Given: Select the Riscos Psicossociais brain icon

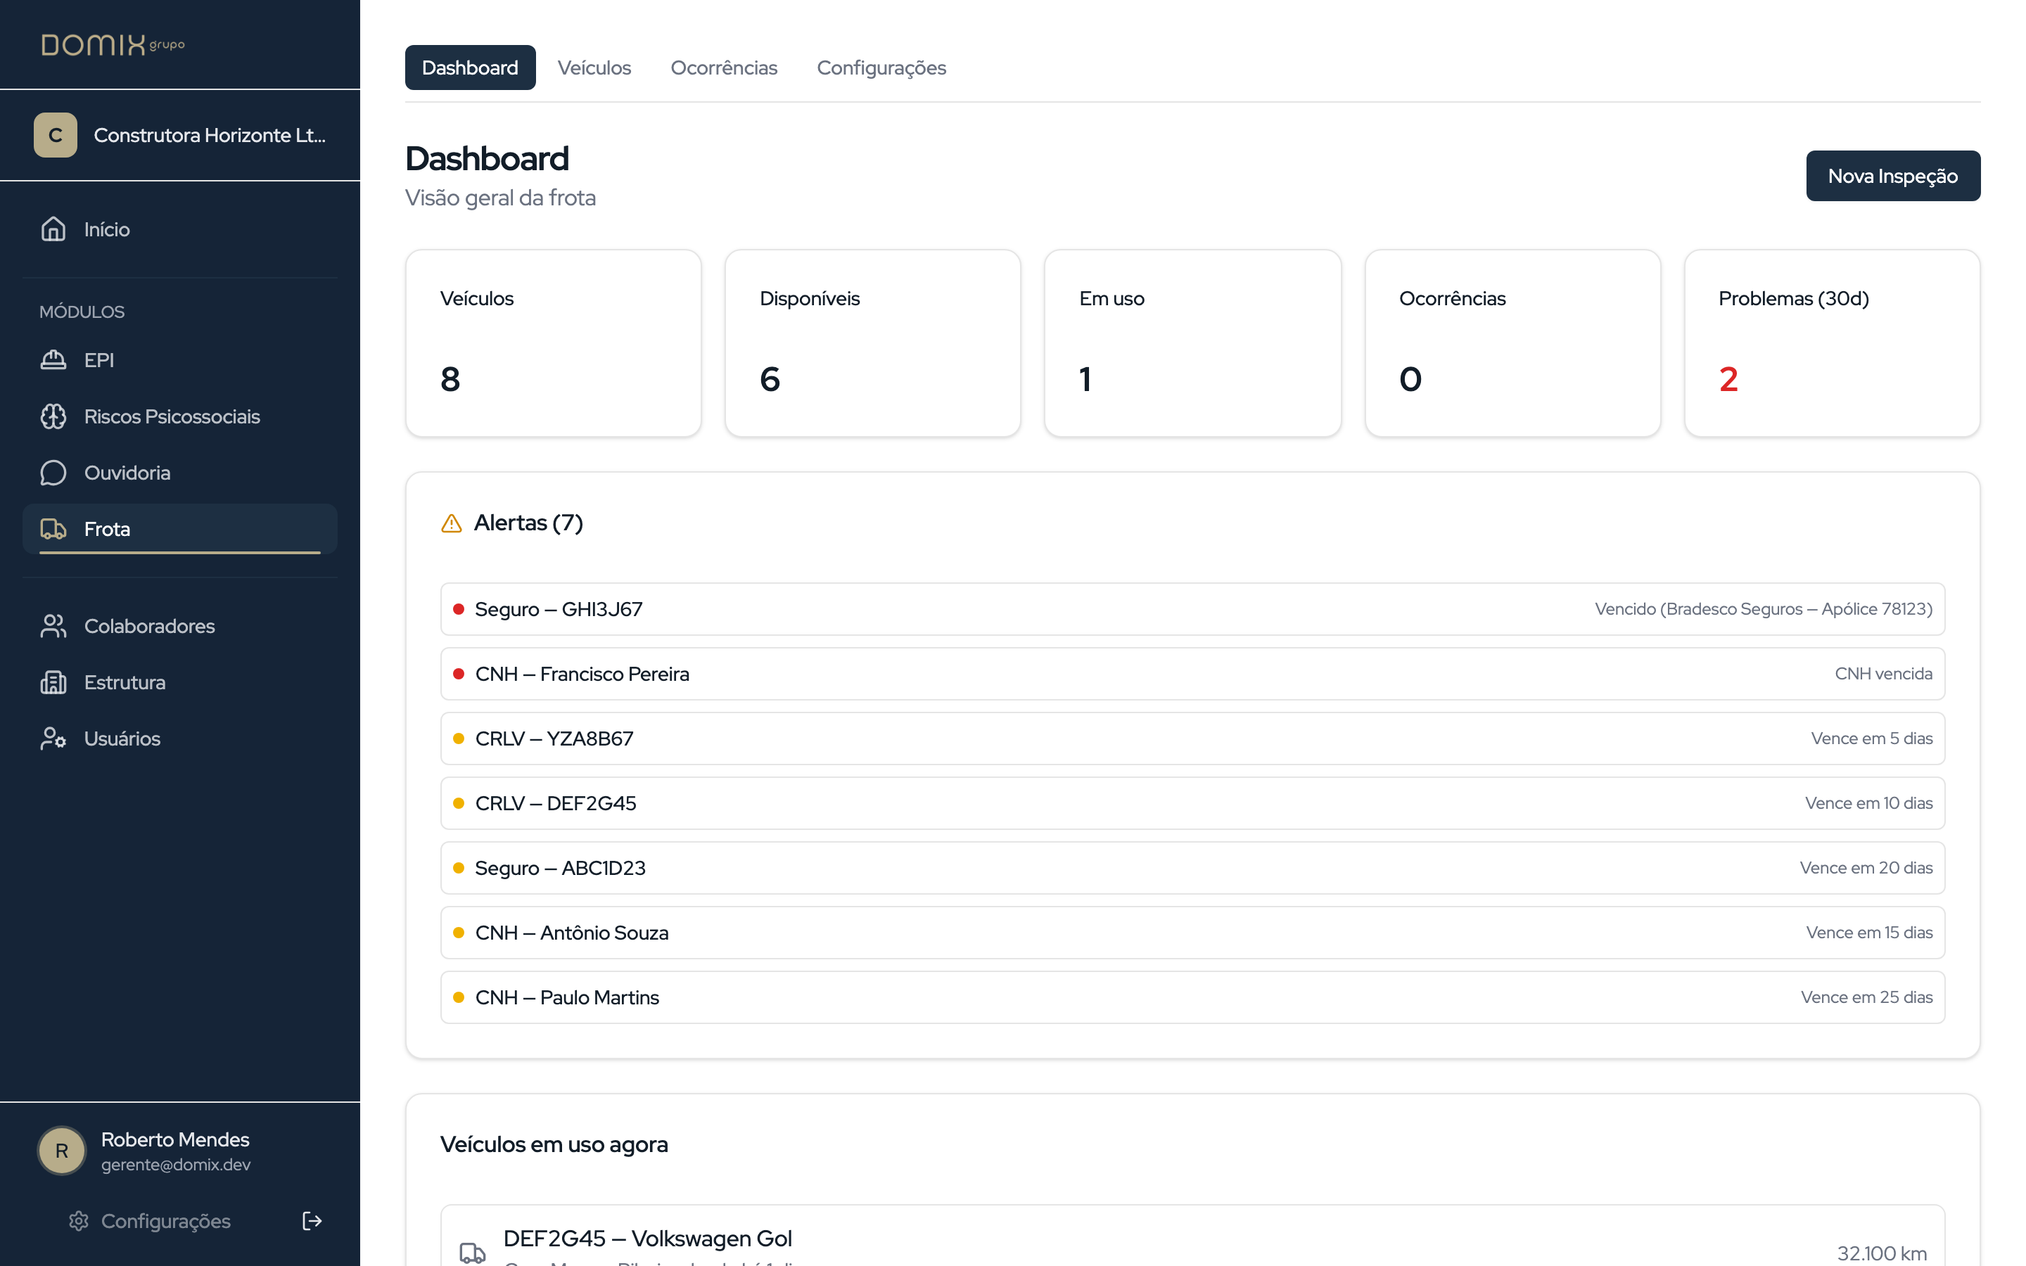Looking at the screenshot, I should click(x=53, y=416).
